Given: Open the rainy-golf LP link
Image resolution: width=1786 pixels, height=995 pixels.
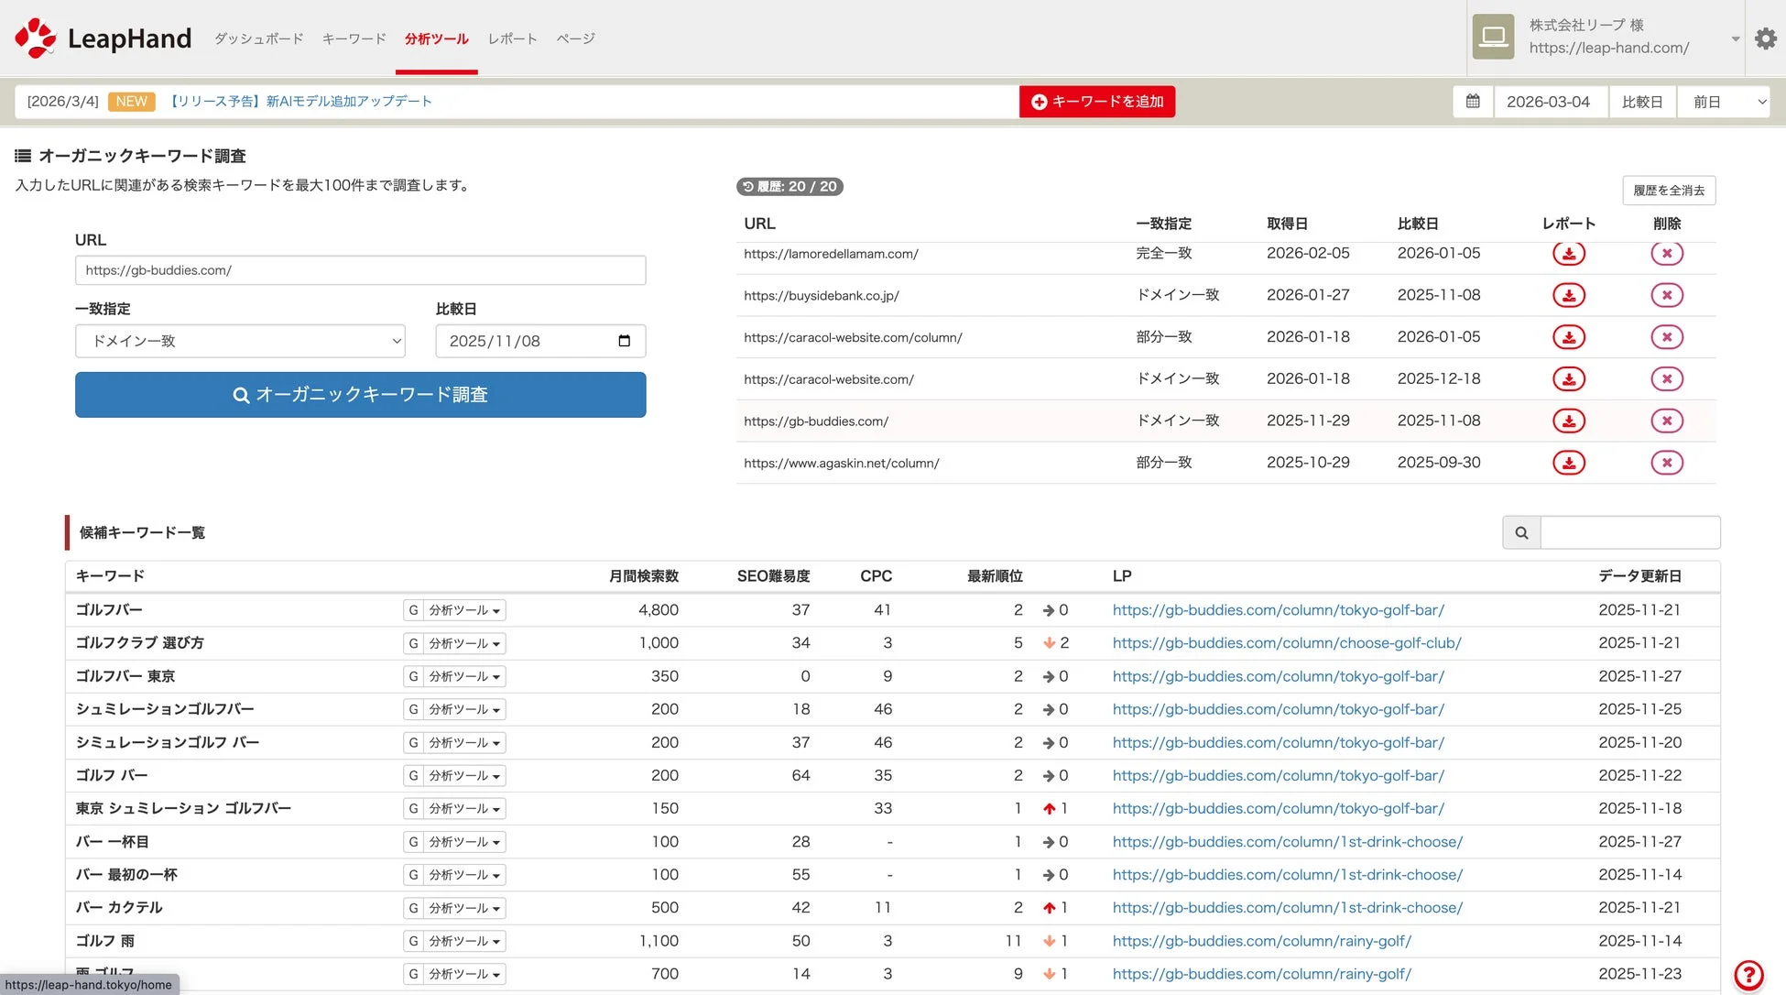Looking at the screenshot, I should click(x=1261, y=940).
